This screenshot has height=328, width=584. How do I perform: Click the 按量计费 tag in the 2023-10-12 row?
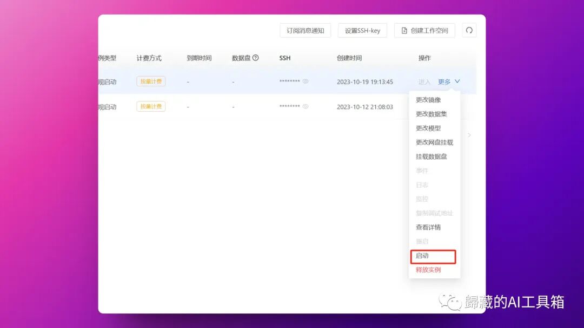click(x=151, y=106)
